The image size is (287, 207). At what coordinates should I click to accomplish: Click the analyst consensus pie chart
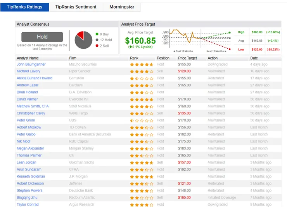(x=83, y=40)
